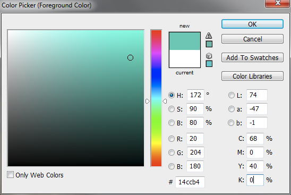Click the right hue slider arrow

(165, 101)
